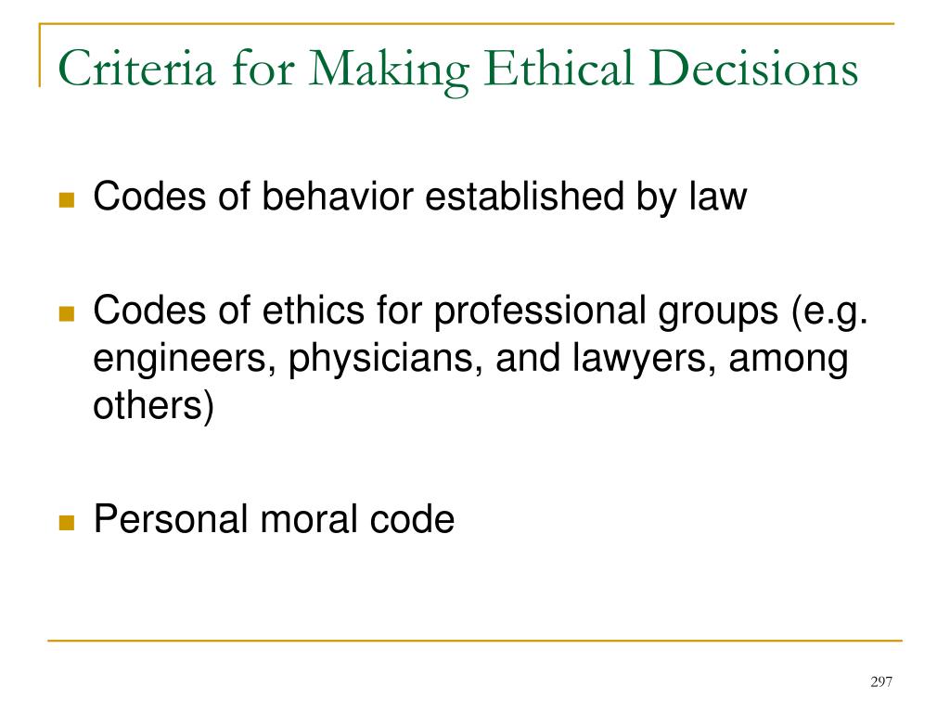
Task: Click the word 'others)' in second bullet
Action: 153,405
